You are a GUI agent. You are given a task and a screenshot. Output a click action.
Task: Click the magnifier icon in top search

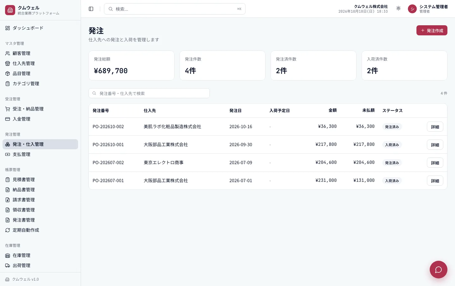[111, 9]
